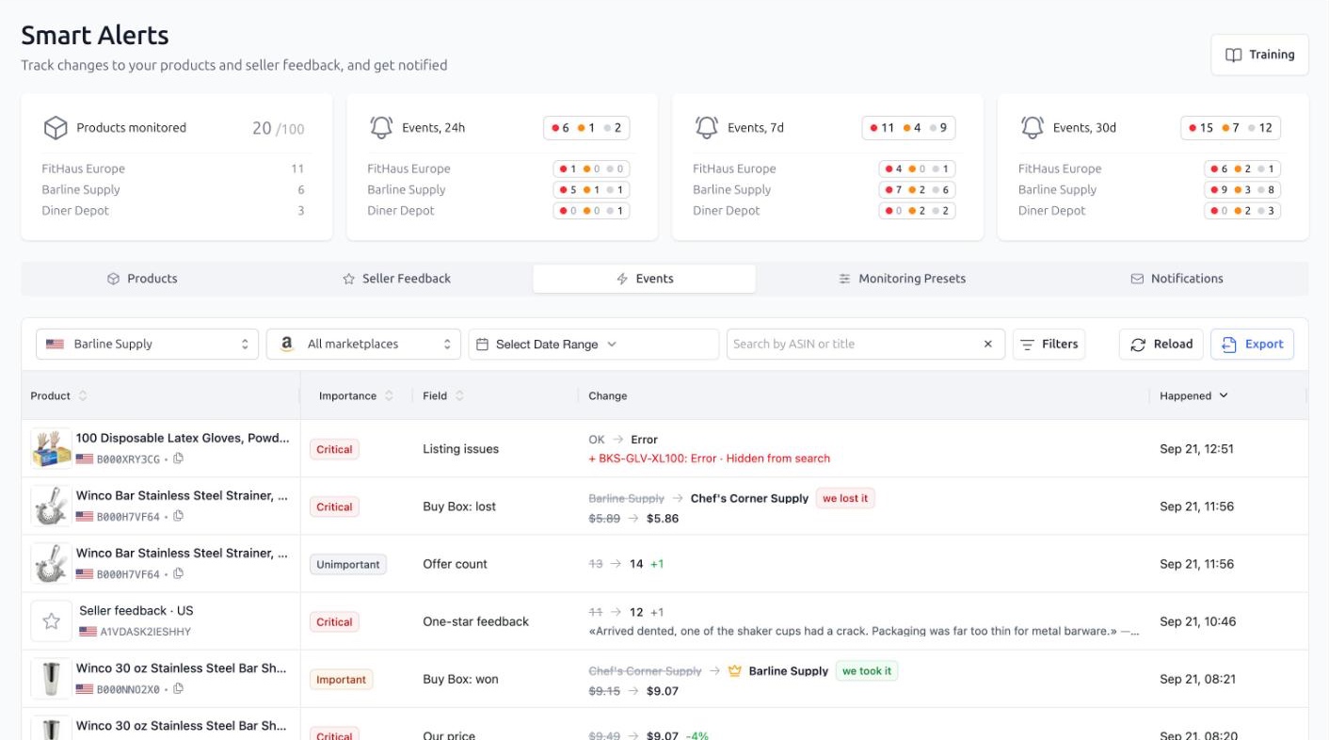Click Chef's Corner Supply in Buy Box lost row
The width and height of the screenshot is (1329, 740).
[749, 498]
